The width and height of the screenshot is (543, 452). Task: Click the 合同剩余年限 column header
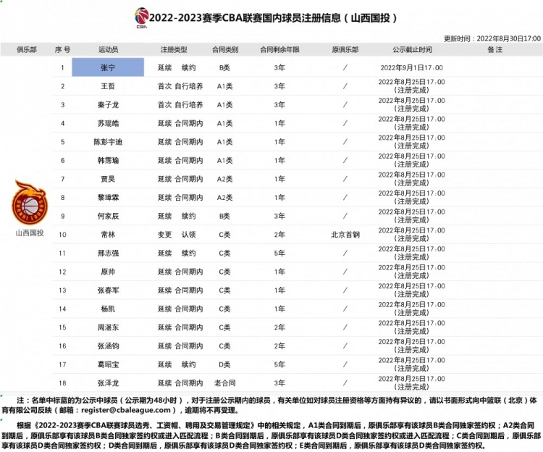pyautogui.click(x=279, y=49)
